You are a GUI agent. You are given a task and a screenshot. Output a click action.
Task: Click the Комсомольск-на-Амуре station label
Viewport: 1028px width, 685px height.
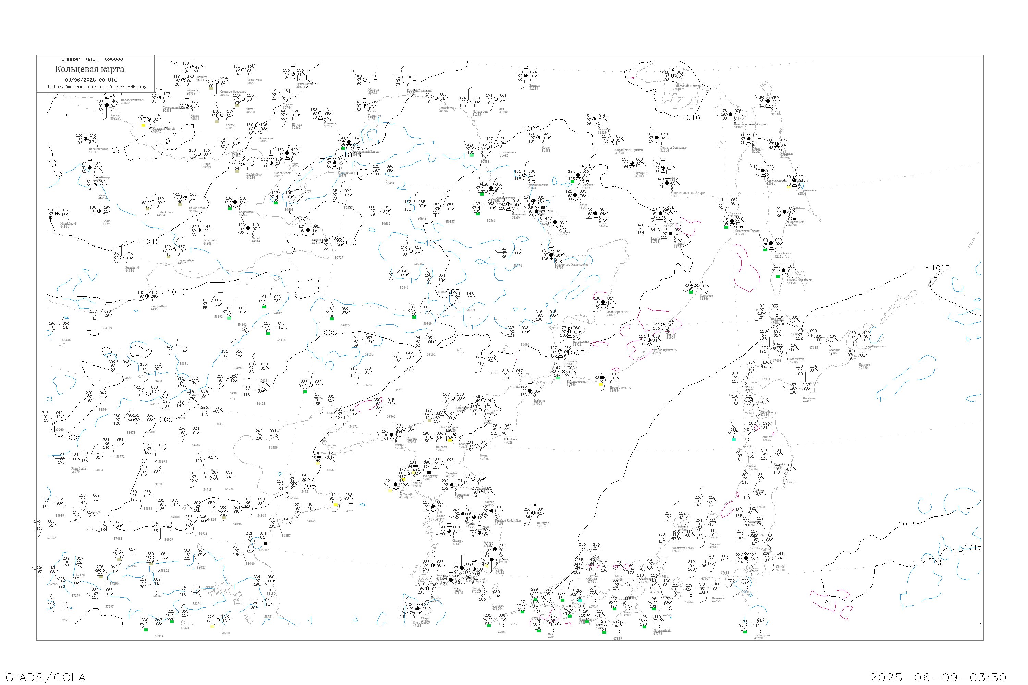pos(687,192)
